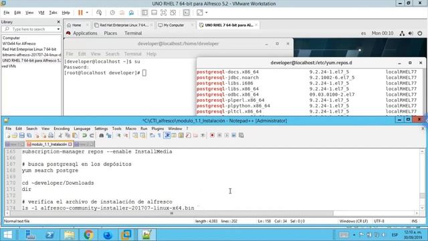Click the ESP language indicator in taskbar
This screenshot has height=241, width=428.
395,235
